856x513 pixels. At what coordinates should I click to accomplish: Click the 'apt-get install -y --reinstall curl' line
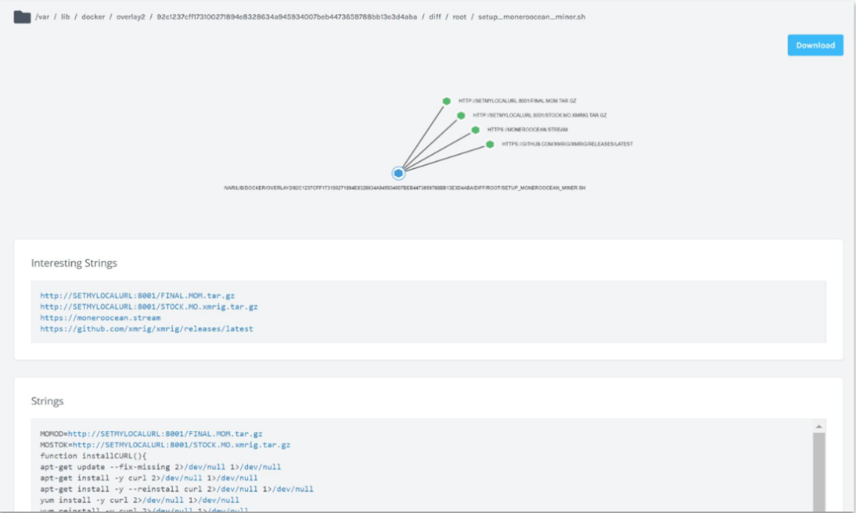pos(176,489)
